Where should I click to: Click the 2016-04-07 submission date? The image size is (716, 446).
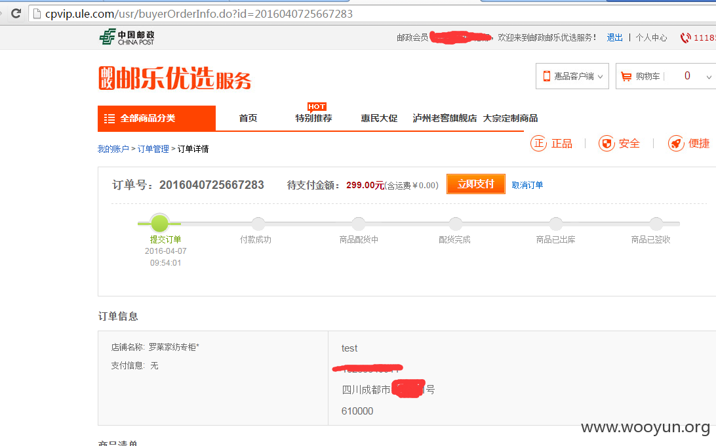pos(166,251)
